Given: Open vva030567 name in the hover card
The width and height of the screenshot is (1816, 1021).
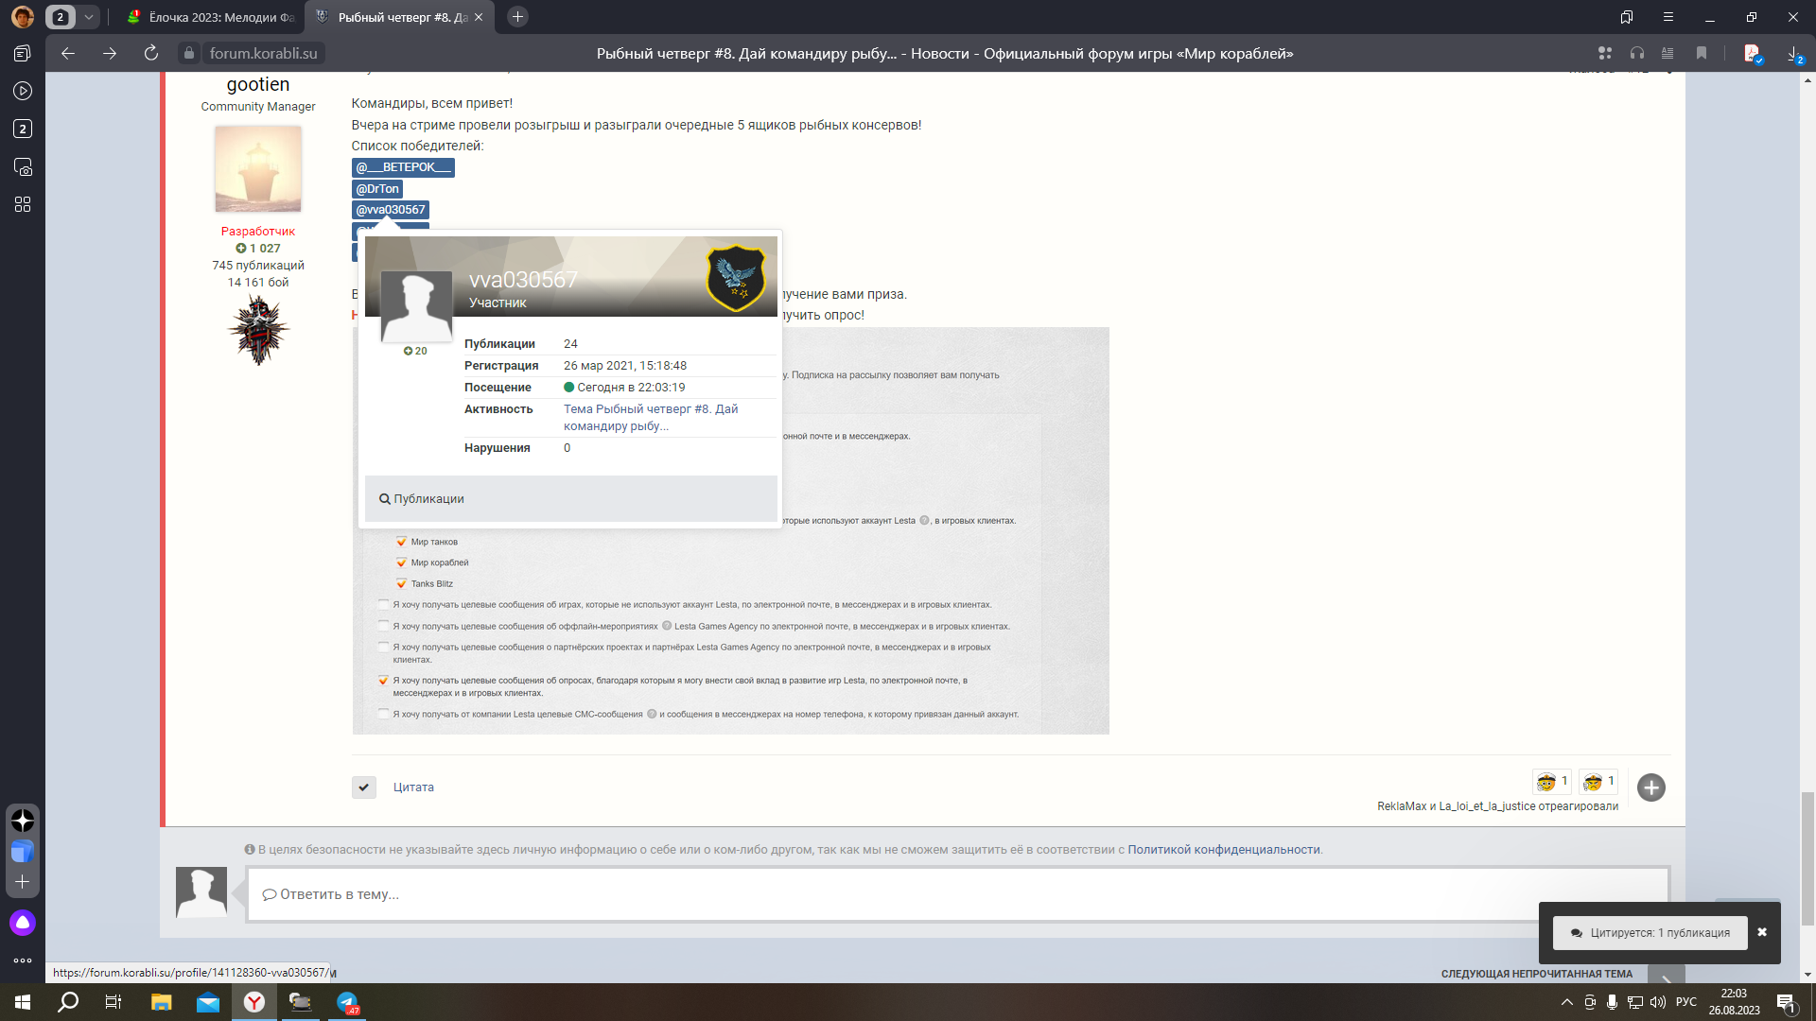Looking at the screenshot, I should (x=523, y=280).
